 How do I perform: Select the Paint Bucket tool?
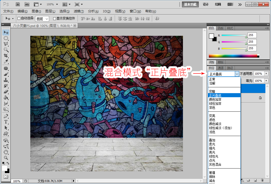tap(6, 97)
